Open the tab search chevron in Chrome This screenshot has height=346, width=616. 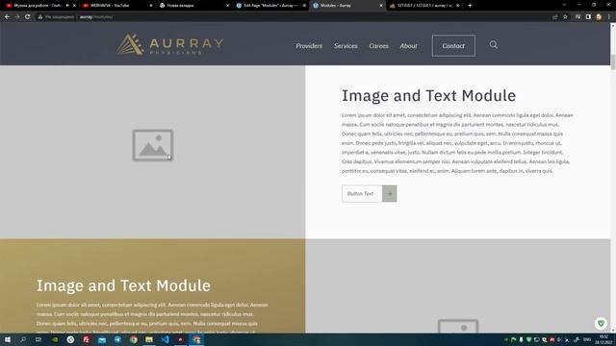[564, 5]
